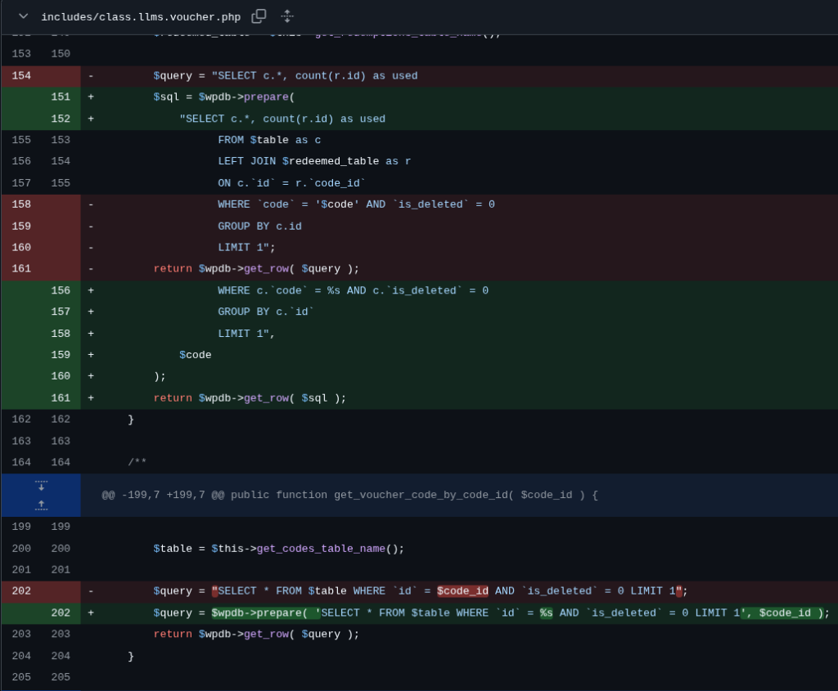The height and width of the screenshot is (691, 838).
Task: Click the removed 'LIMIT 1";' code line
Action: [x=246, y=248]
